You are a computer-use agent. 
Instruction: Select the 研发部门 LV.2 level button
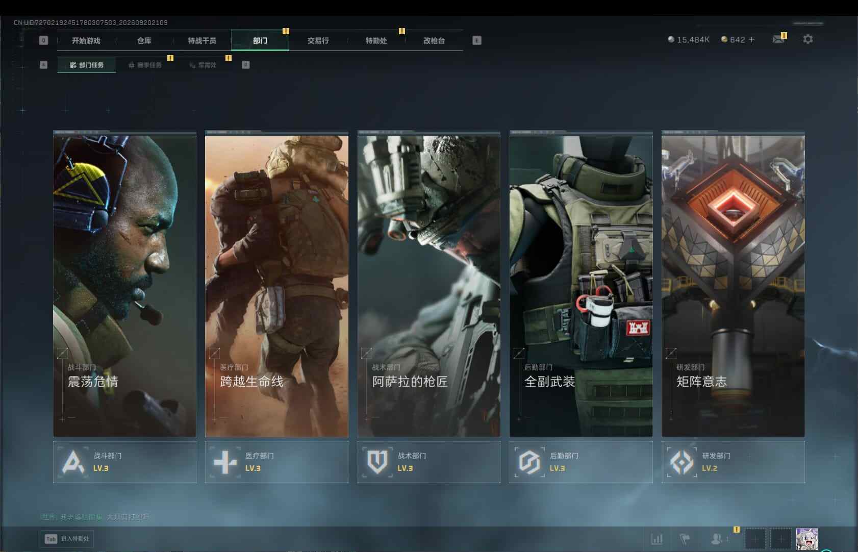point(733,462)
